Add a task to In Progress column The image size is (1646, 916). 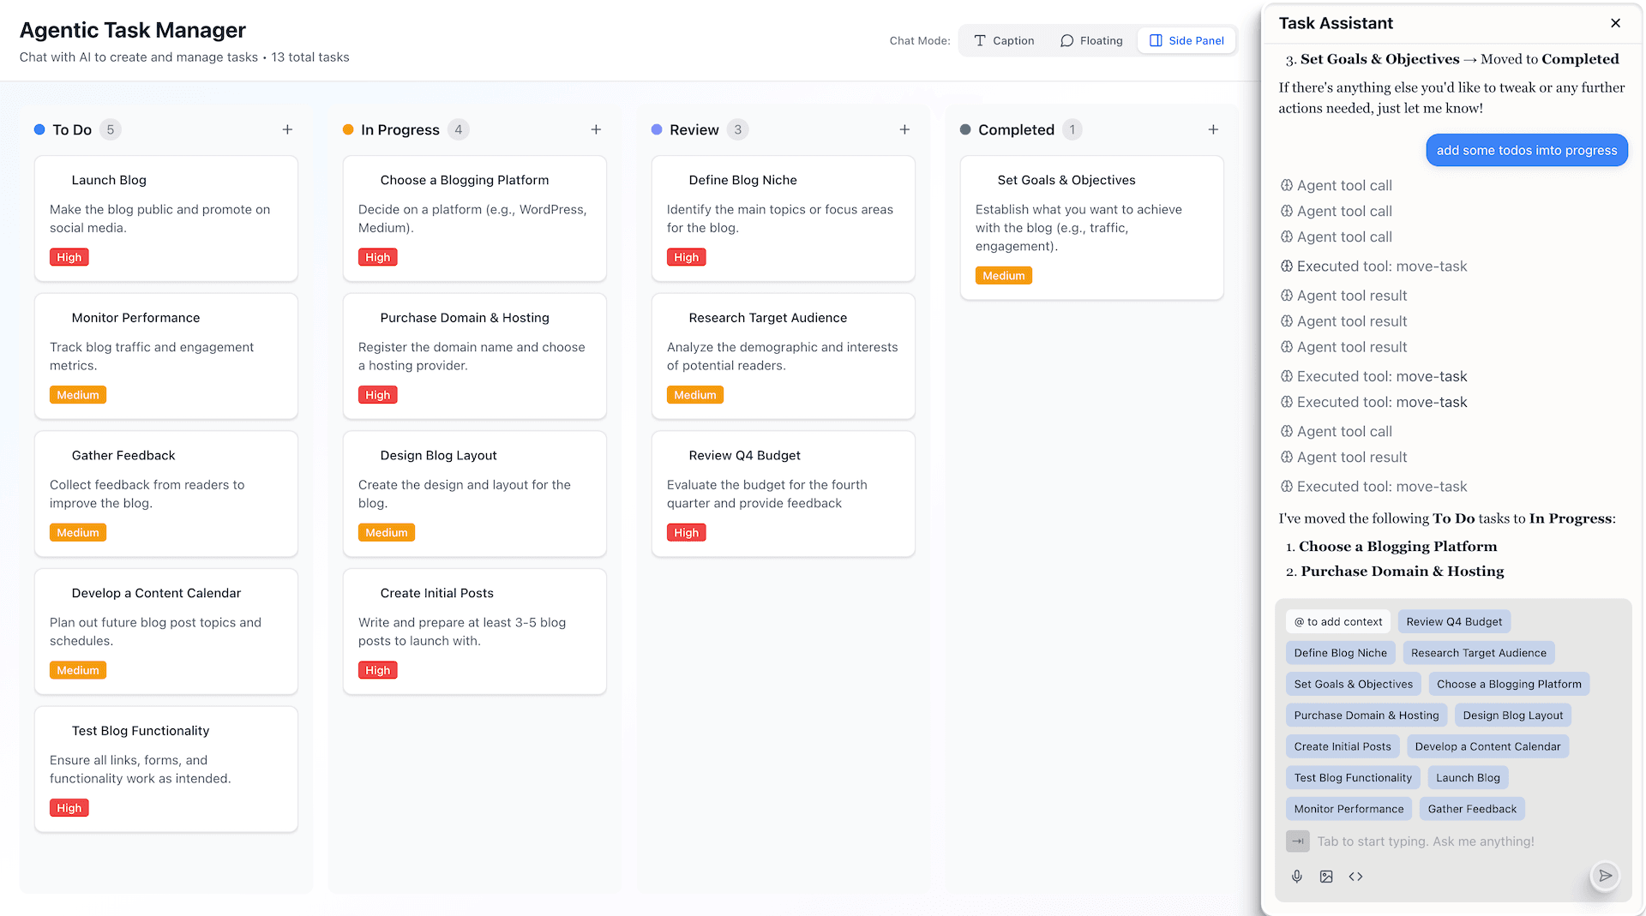point(596,129)
